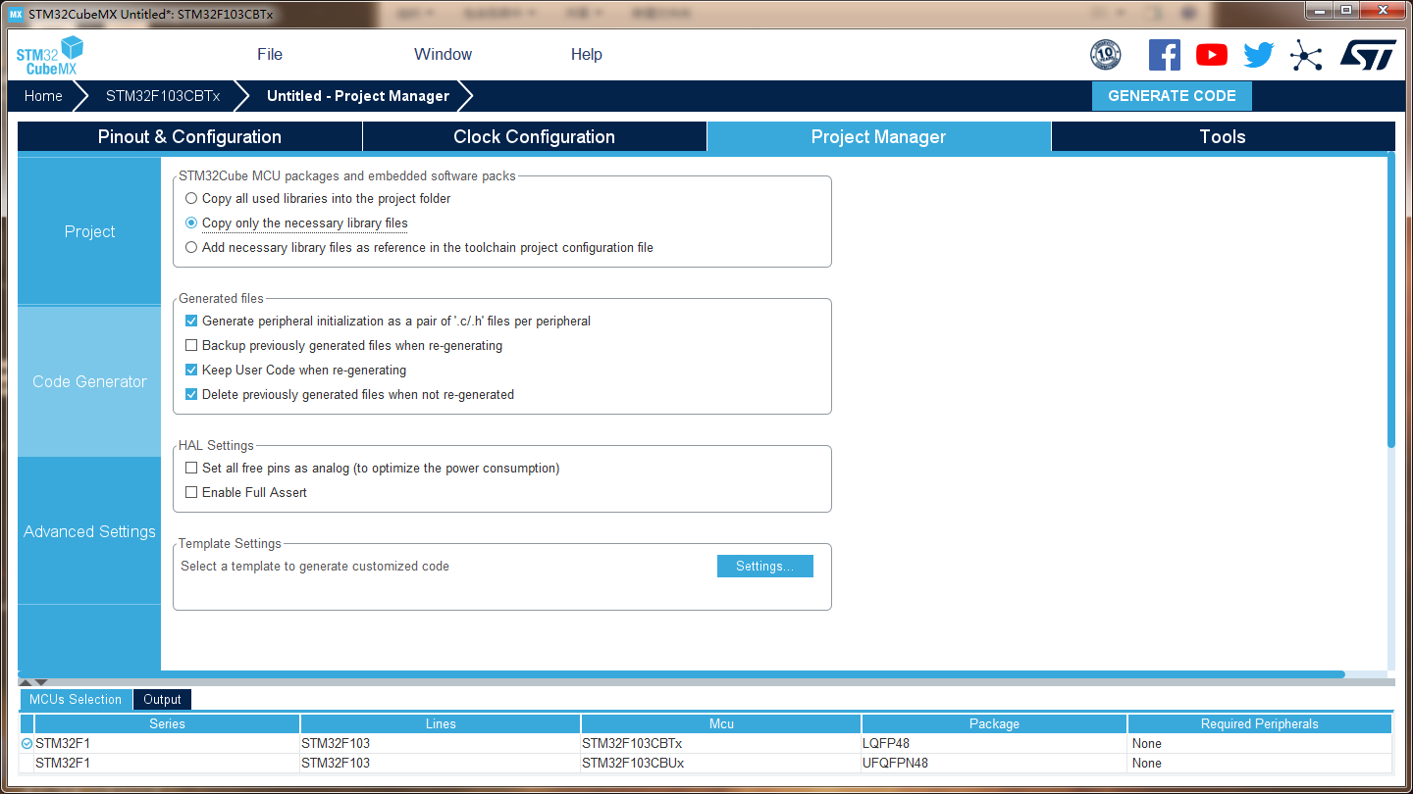Viewport: 1413px width, 794px height.
Task: Open the Window menu
Action: pos(444,55)
